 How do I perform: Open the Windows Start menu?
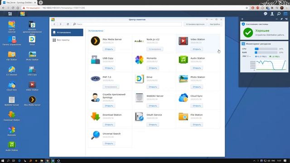coord(3,161)
